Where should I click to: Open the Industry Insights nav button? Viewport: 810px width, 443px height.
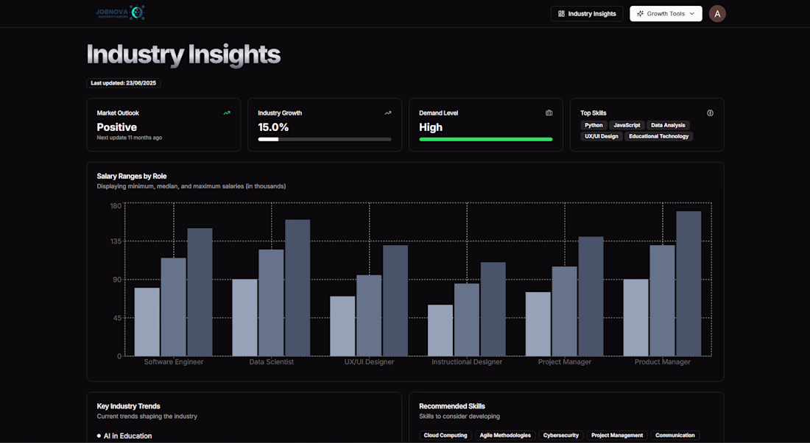[x=587, y=14]
